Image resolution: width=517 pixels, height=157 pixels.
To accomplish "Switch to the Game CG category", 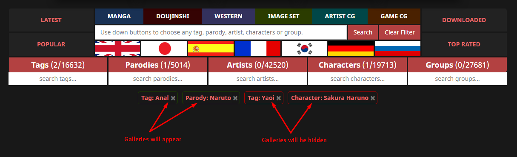I will (394, 17).
